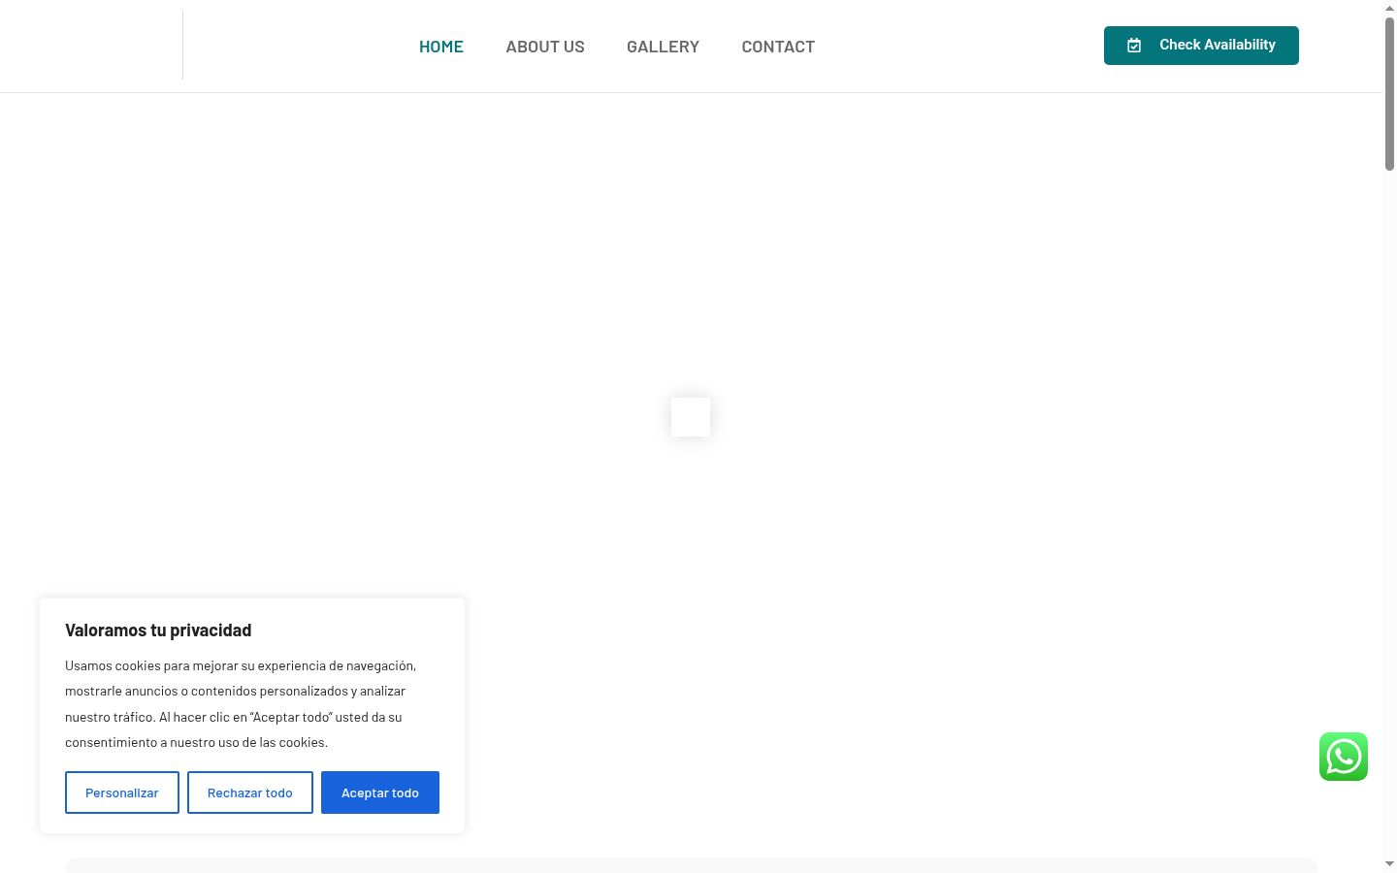Open the ABOUT US page

[545, 47]
